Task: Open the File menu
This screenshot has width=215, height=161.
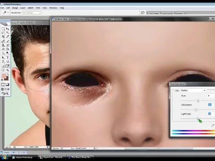Action: click(x=2, y=8)
